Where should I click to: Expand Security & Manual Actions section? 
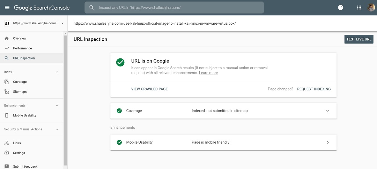coord(57,129)
